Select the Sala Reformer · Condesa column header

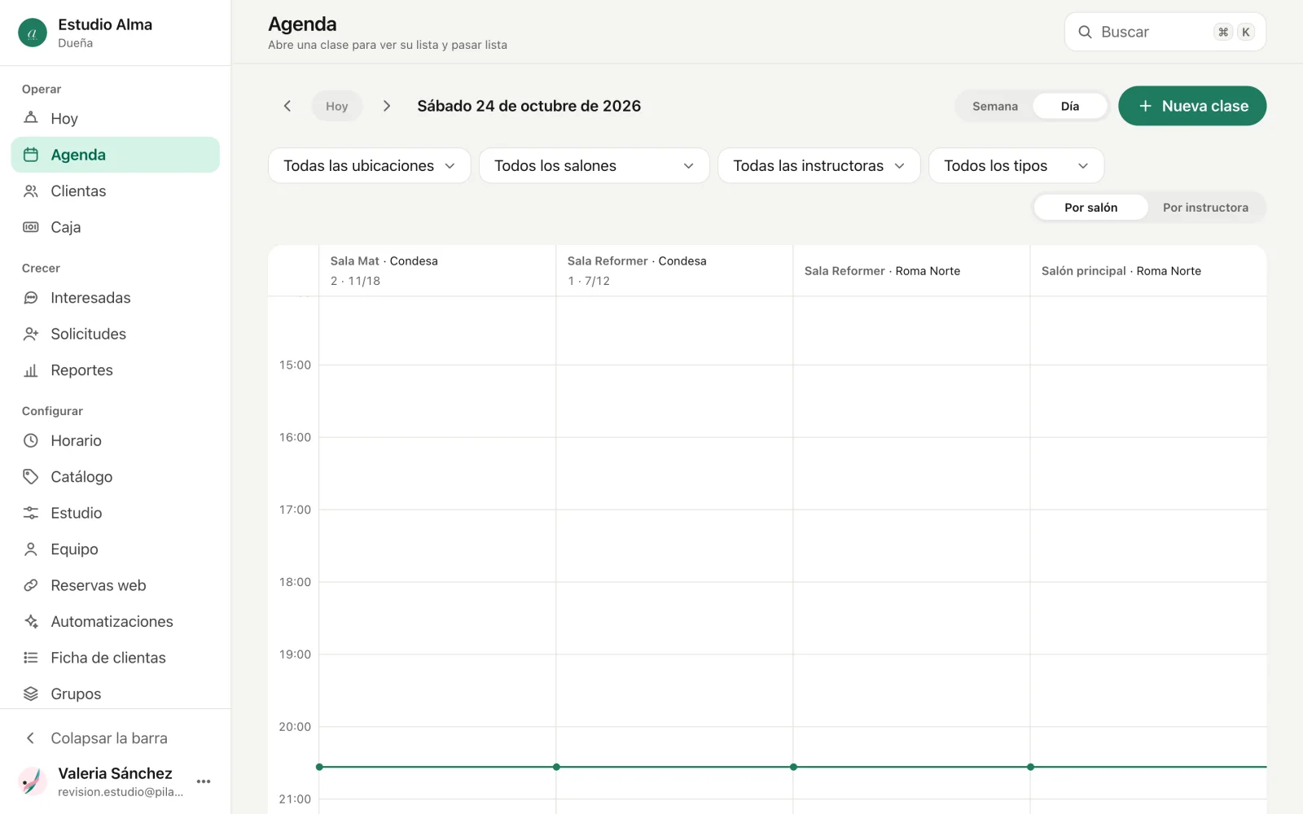coord(674,271)
